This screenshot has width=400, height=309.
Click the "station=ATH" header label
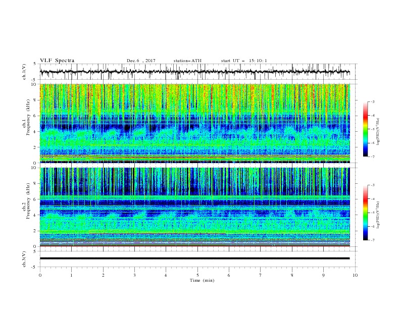187,61
